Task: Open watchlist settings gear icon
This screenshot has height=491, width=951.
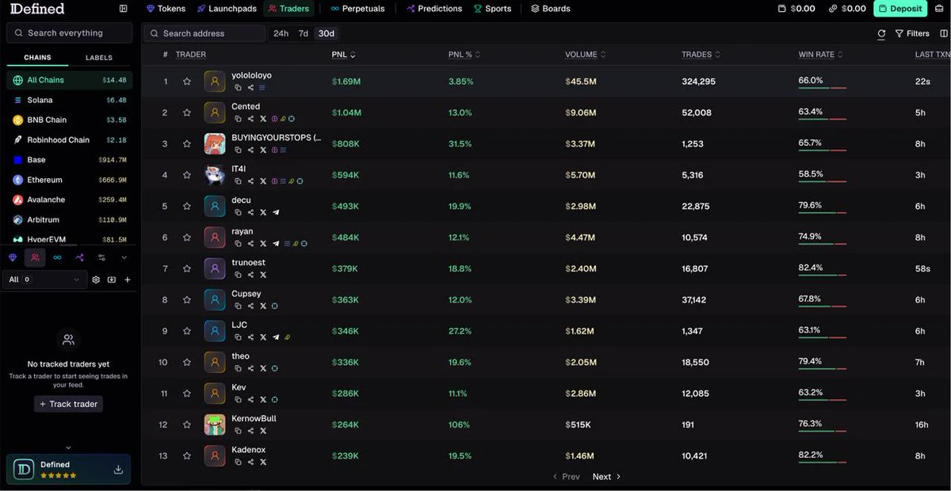Action: point(96,280)
